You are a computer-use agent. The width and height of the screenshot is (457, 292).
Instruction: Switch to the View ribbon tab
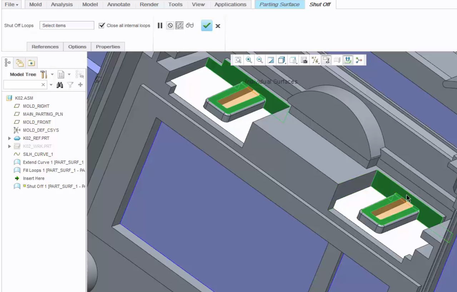[198, 5]
